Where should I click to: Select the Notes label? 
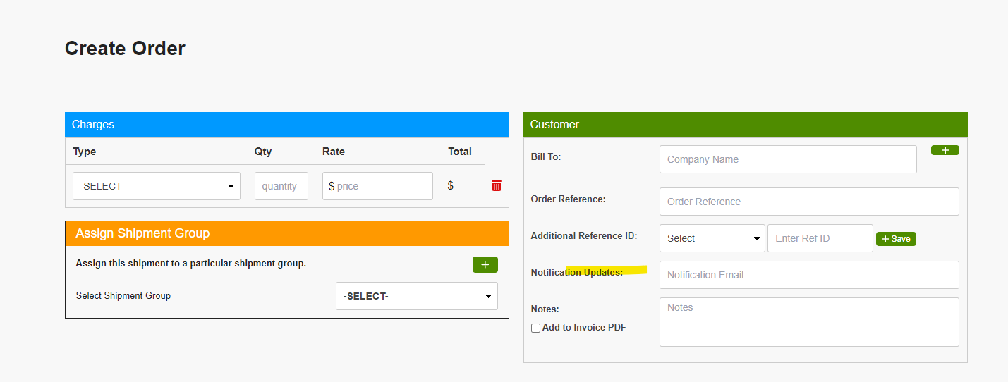(545, 309)
